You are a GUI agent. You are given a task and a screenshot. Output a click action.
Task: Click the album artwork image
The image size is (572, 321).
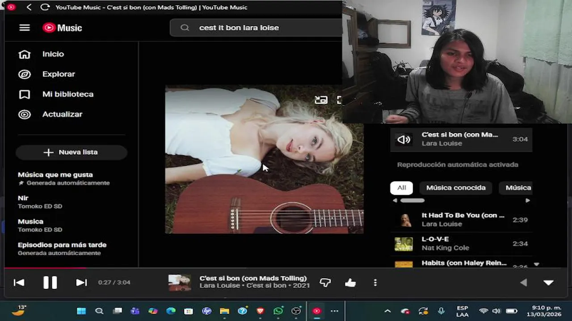point(264,159)
